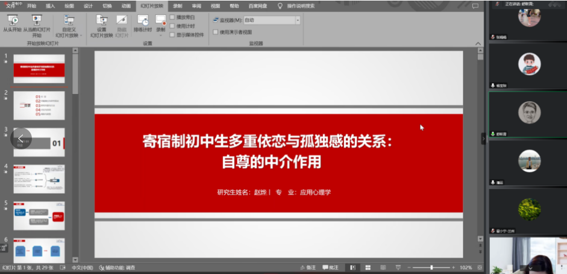Switch to slide sorter view in status bar
The image size is (567, 274).
pyautogui.click(x=367, y=267)
